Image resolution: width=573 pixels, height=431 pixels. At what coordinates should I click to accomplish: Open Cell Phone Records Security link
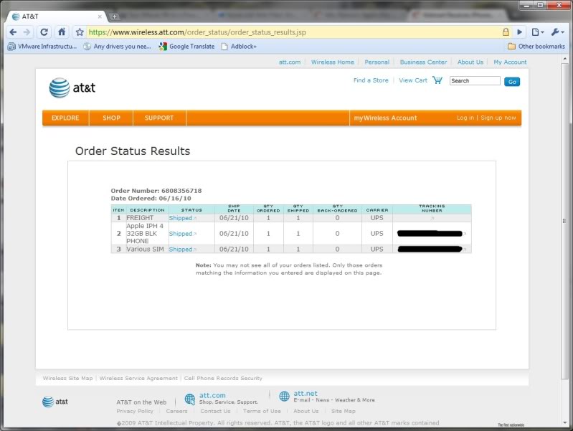pos(223,378)
